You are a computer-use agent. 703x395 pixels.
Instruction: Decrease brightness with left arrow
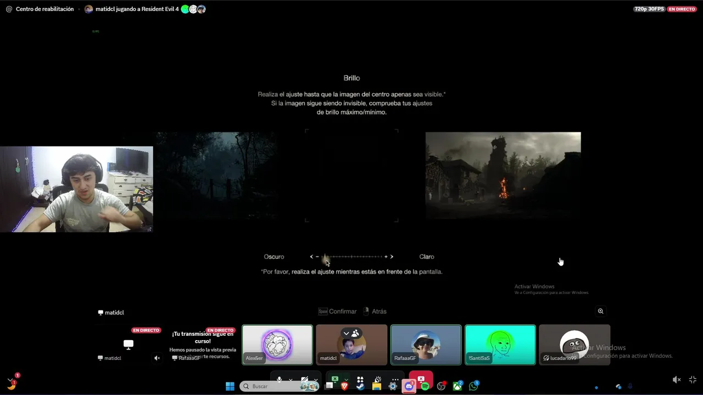(x=311, y=257)
